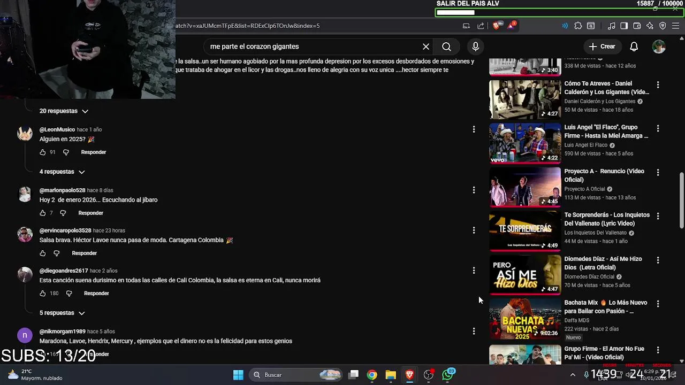Play the Cómo Te Atreves thumbnail
Viewport: 685px width, 385px height.
(525, 99)
